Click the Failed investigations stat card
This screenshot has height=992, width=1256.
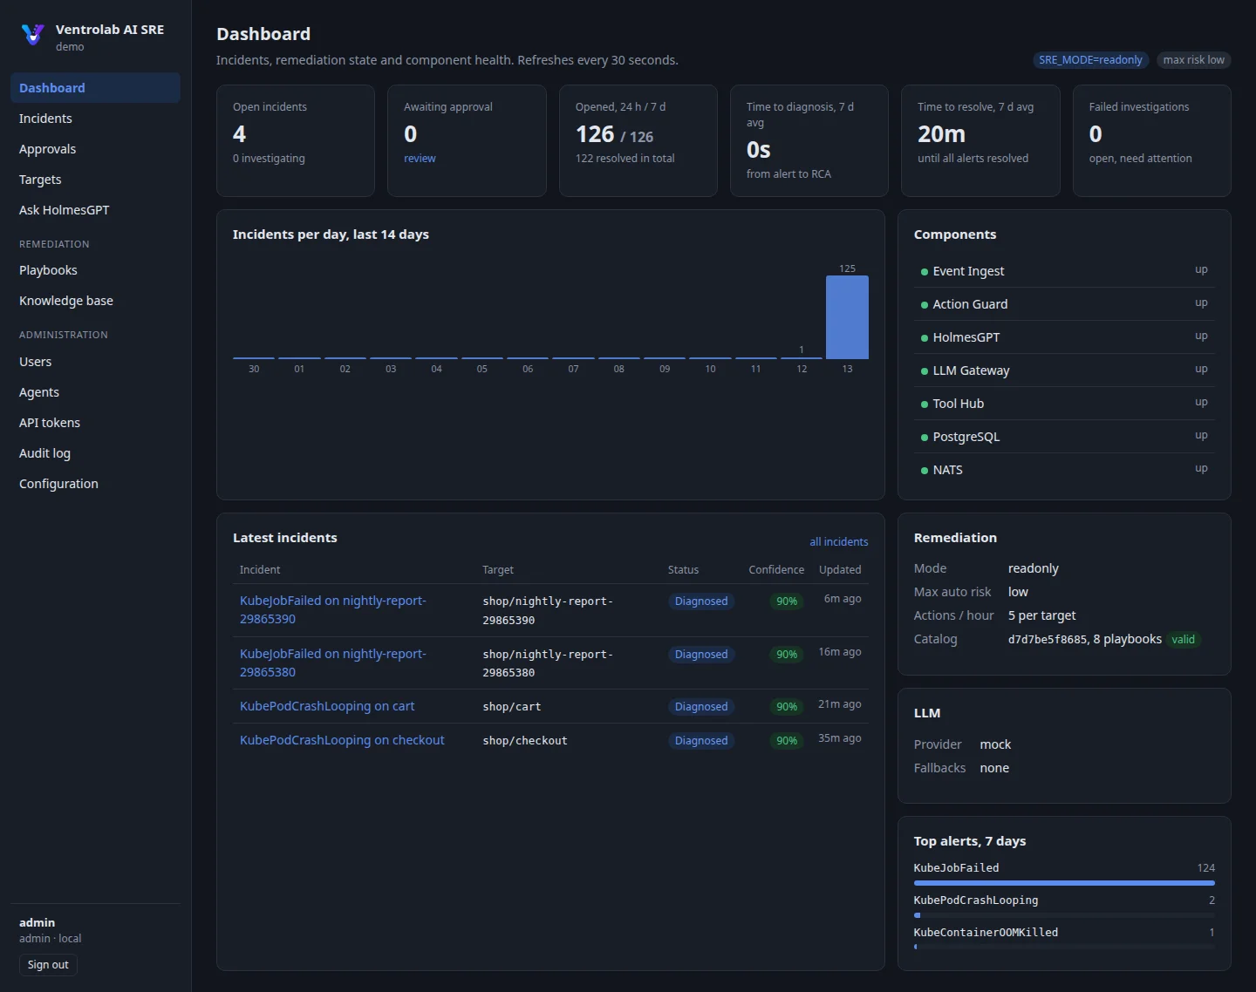(1151, 140)
